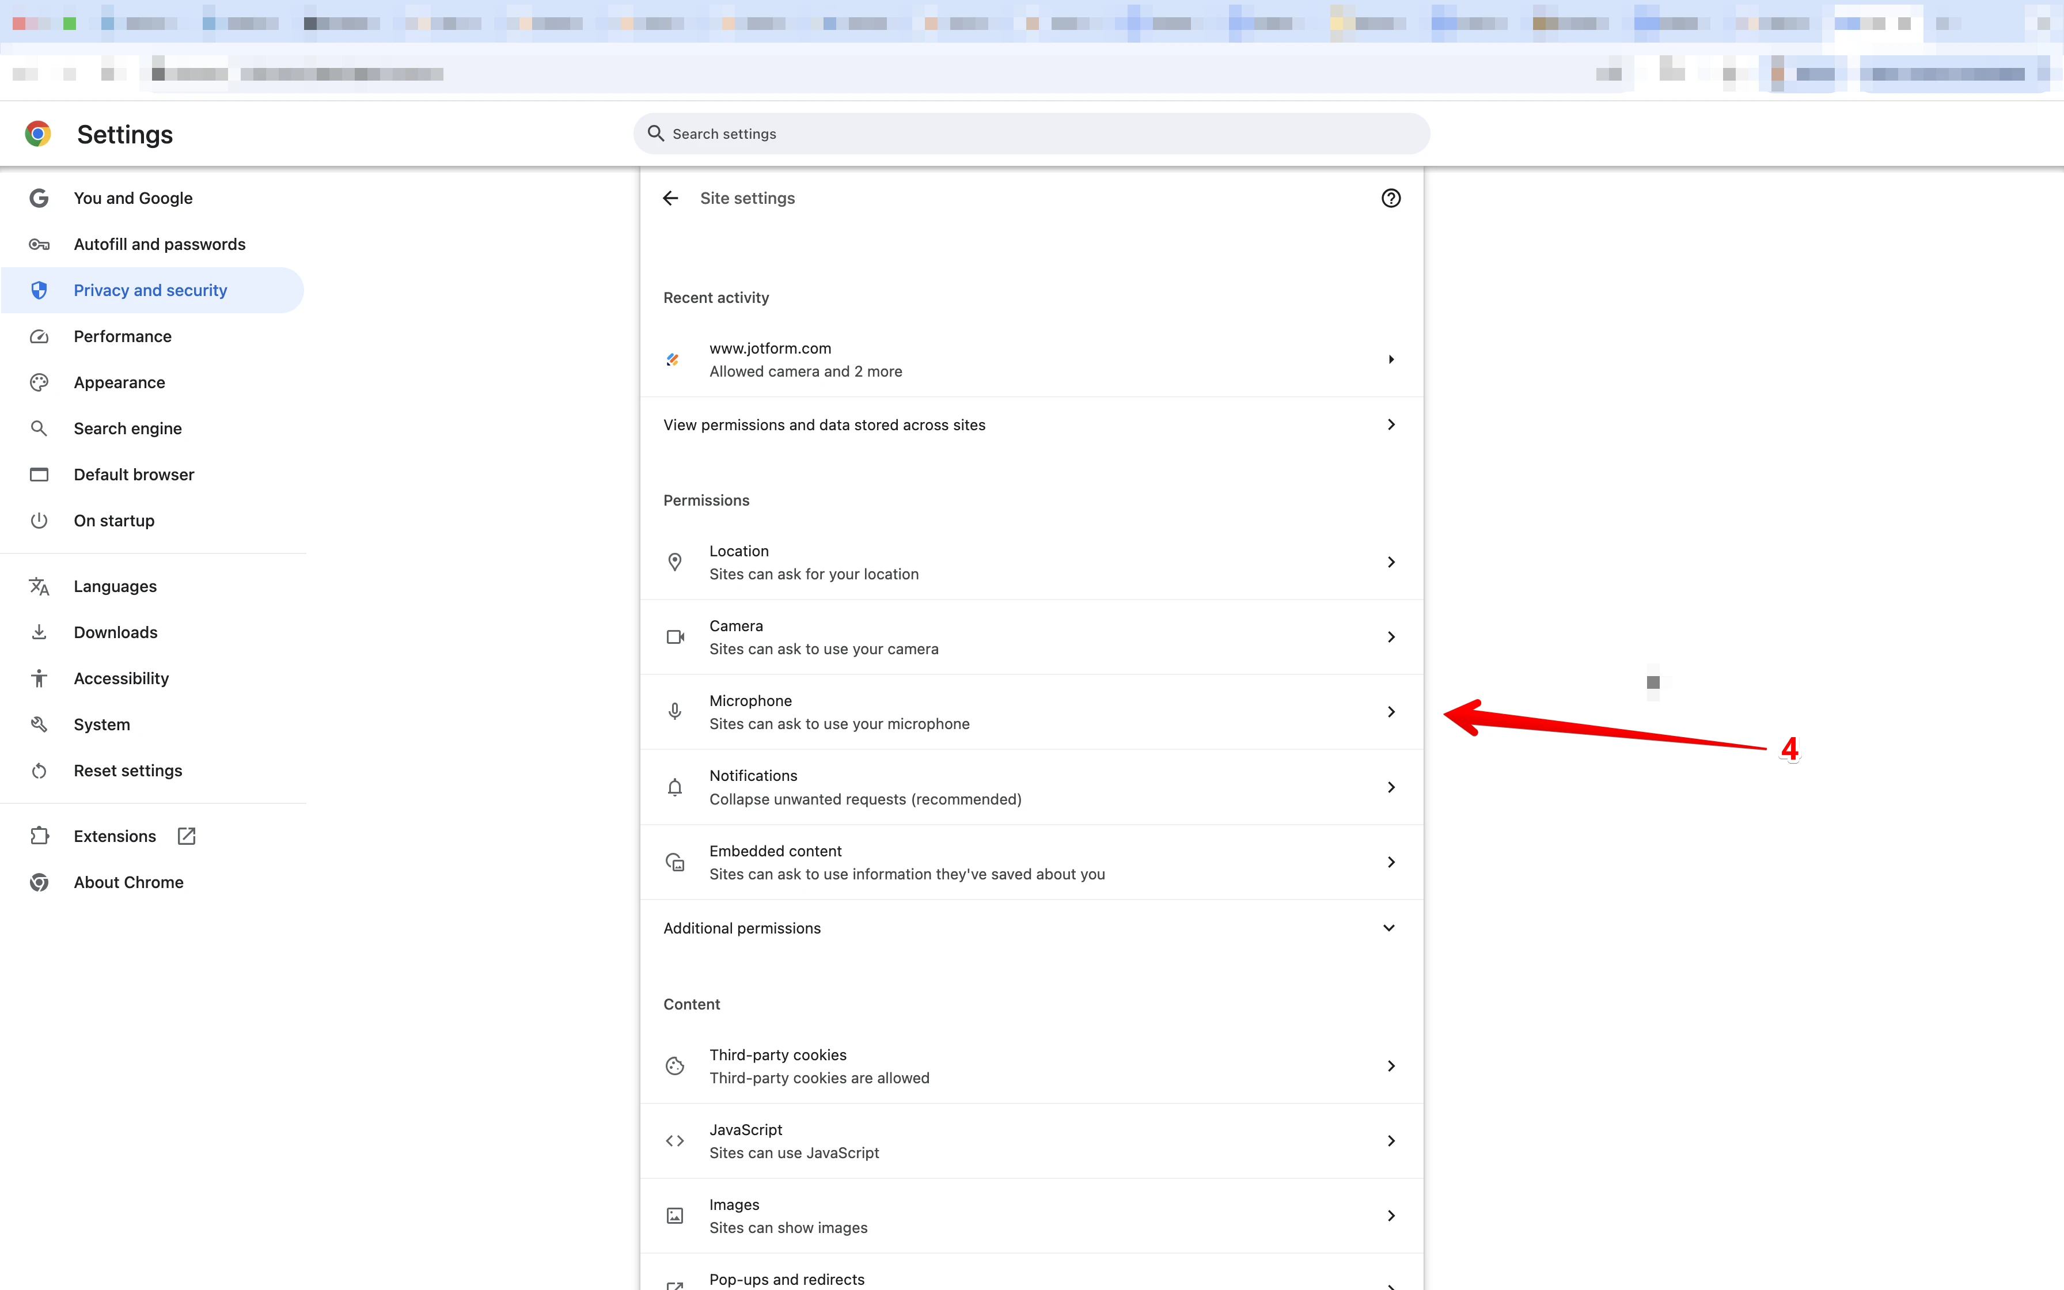
Task: Select the Privacy and security shield icon
Action: 39,289
